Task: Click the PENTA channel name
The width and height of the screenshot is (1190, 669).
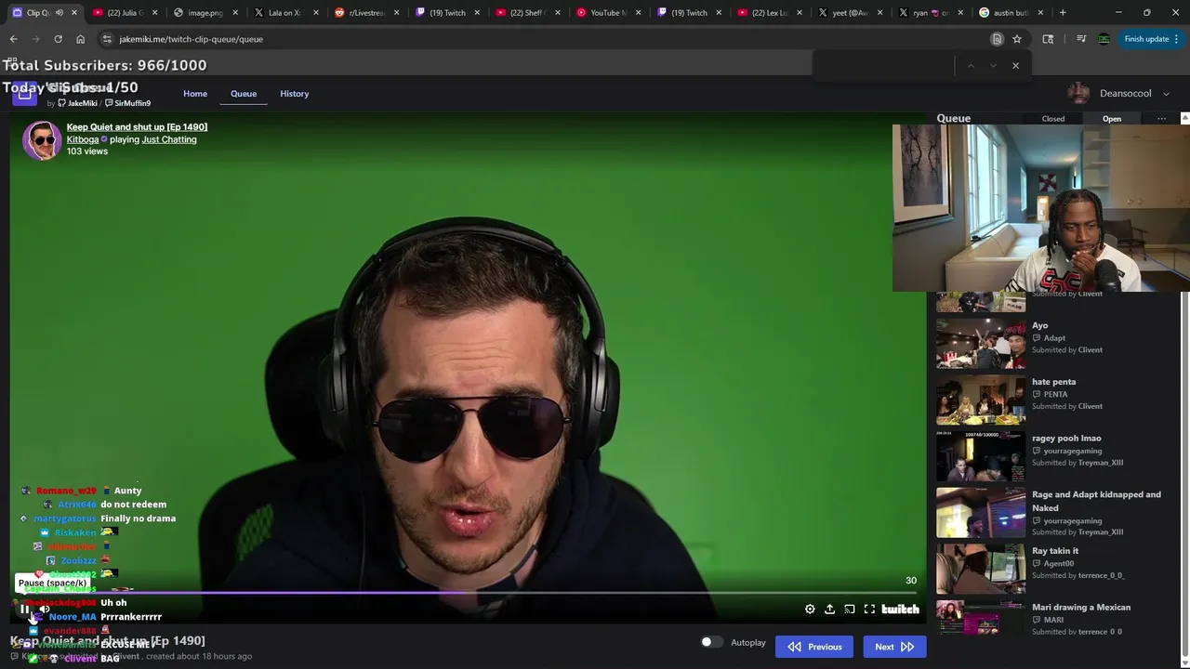Action: click(x=1055, y=394)
